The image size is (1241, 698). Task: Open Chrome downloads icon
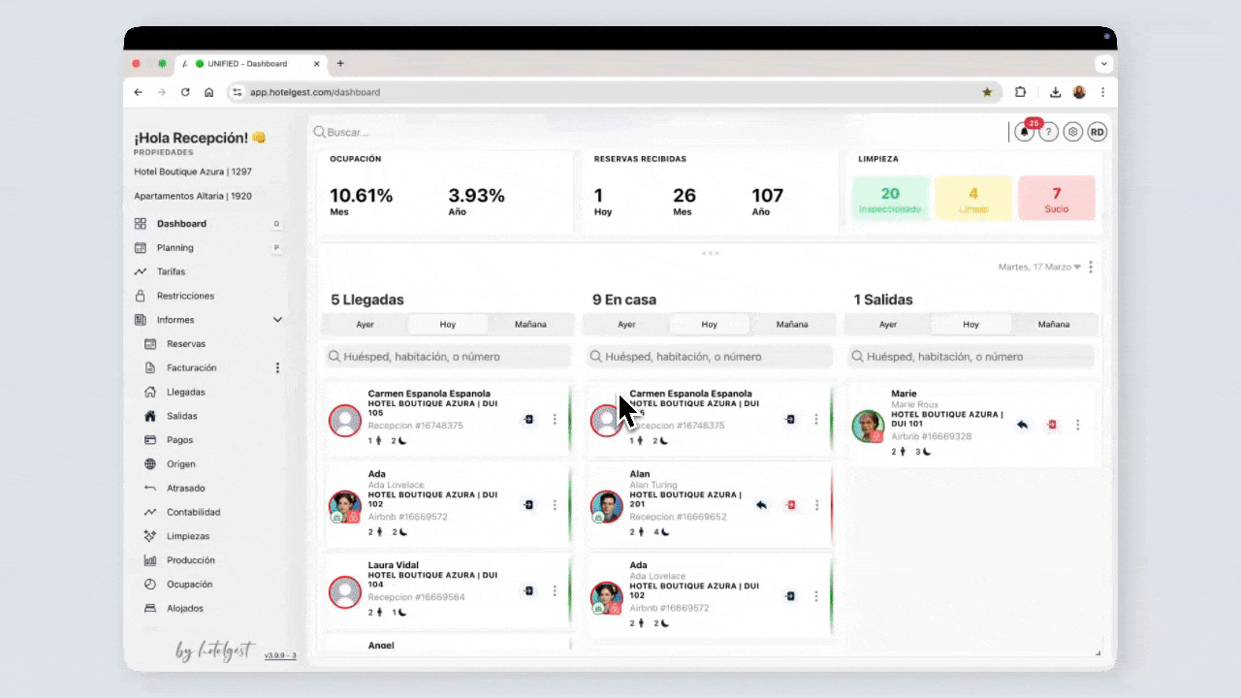click(1055, 92)
